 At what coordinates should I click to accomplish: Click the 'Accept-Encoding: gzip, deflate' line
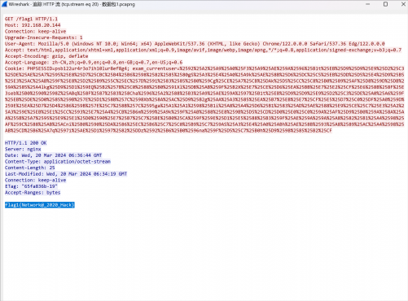(x=46, y=56)
